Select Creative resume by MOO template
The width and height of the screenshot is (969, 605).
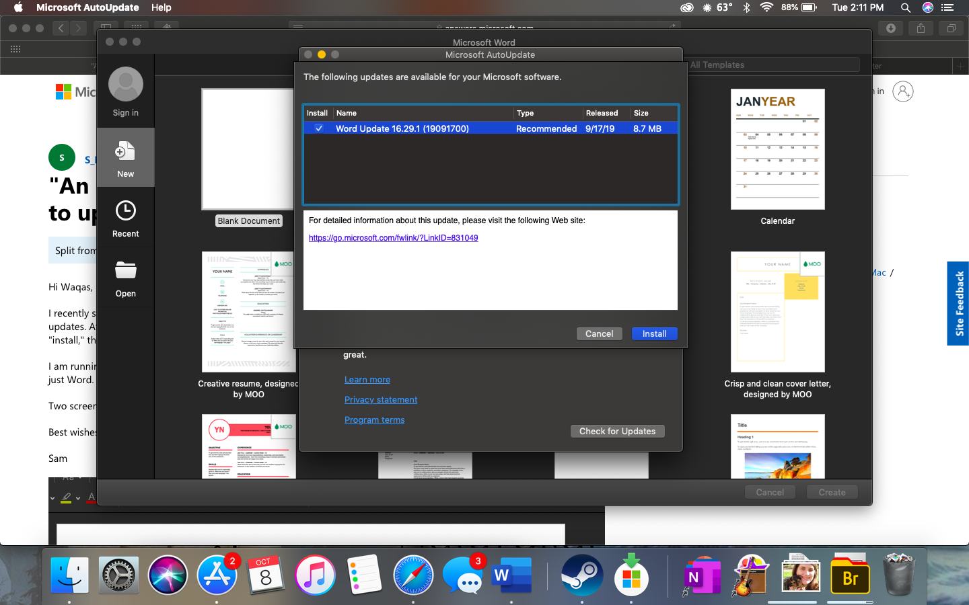pyautogui.click(x=249, y=312)
